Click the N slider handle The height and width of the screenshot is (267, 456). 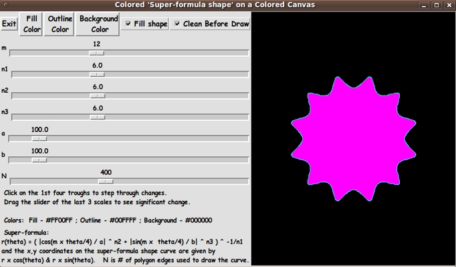(106, 182)
